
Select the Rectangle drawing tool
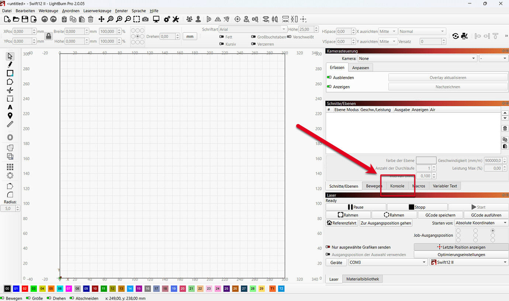tap(10, 73)
